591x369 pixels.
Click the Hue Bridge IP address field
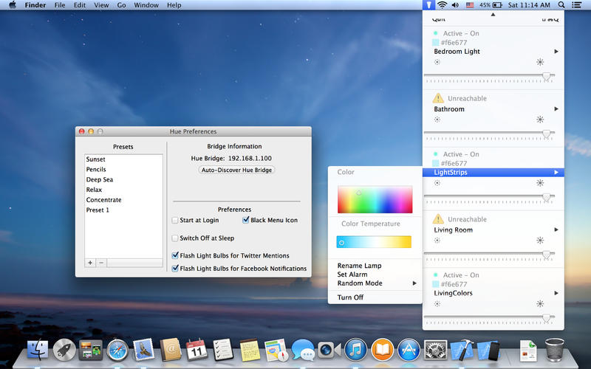coord(250,159)
